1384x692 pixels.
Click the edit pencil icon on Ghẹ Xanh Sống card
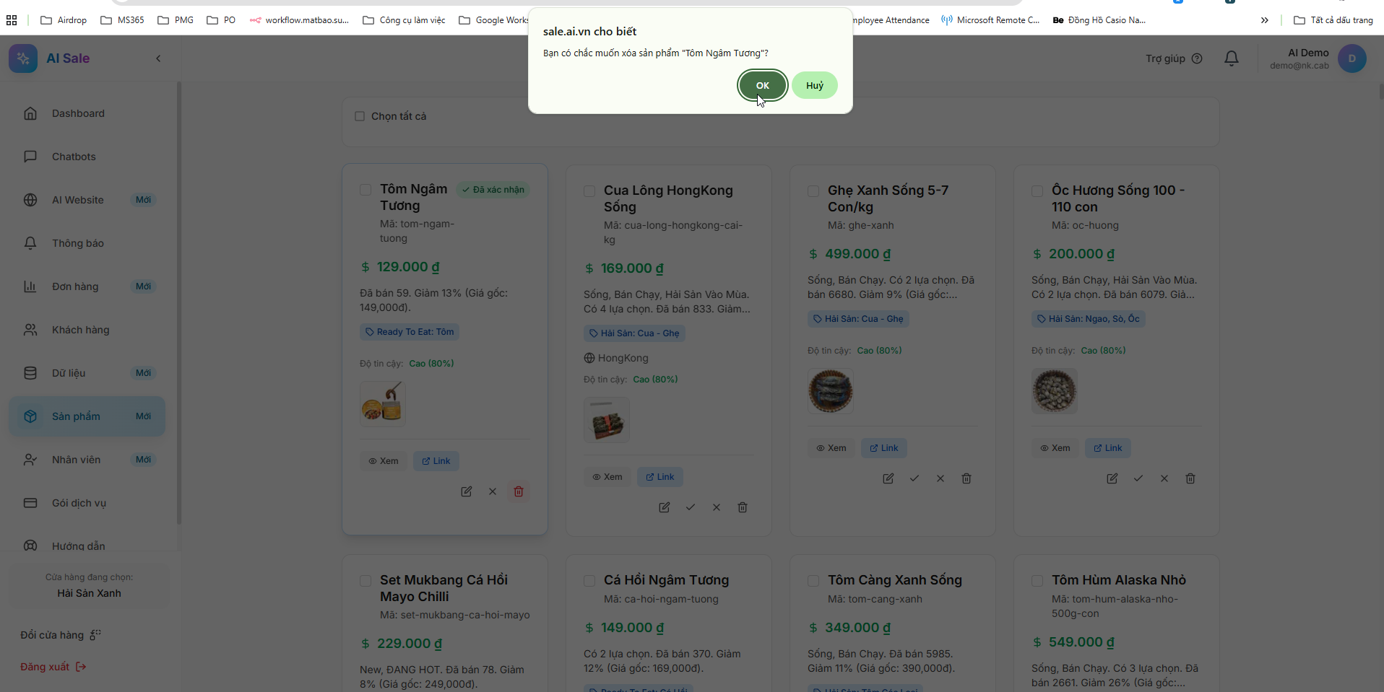pos(888,478)
